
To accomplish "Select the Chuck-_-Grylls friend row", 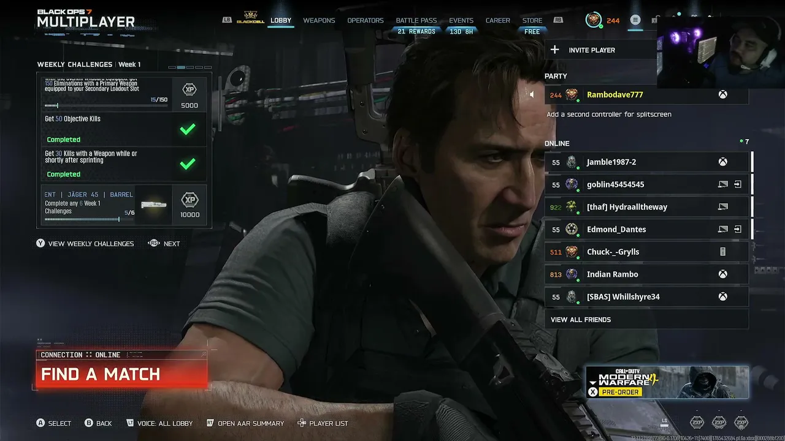I will tap(646, 252).
